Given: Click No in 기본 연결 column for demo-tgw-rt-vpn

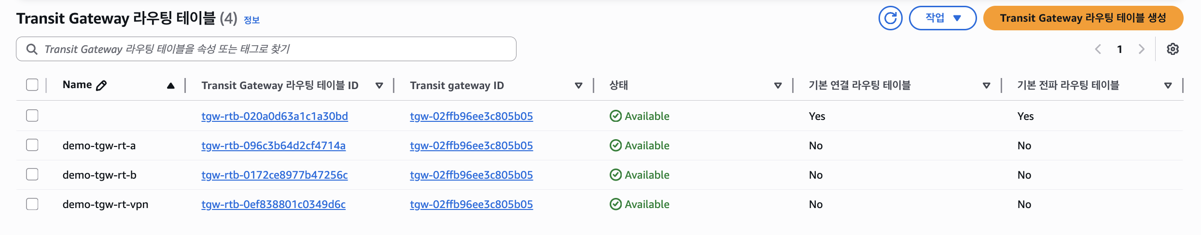Looking at the screenshot, I should (x=816, y=204).
